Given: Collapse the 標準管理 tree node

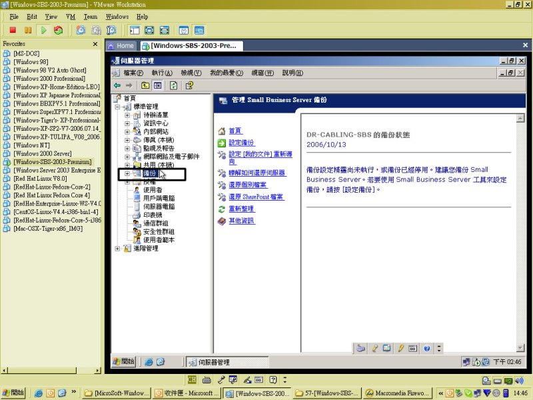Looking at the screenshot, I should (117, 107).
